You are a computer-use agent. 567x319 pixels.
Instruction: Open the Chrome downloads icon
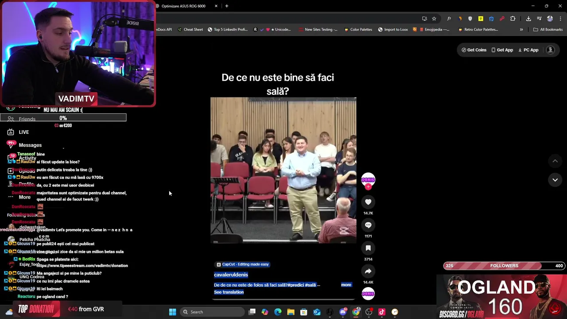[528, 19]
